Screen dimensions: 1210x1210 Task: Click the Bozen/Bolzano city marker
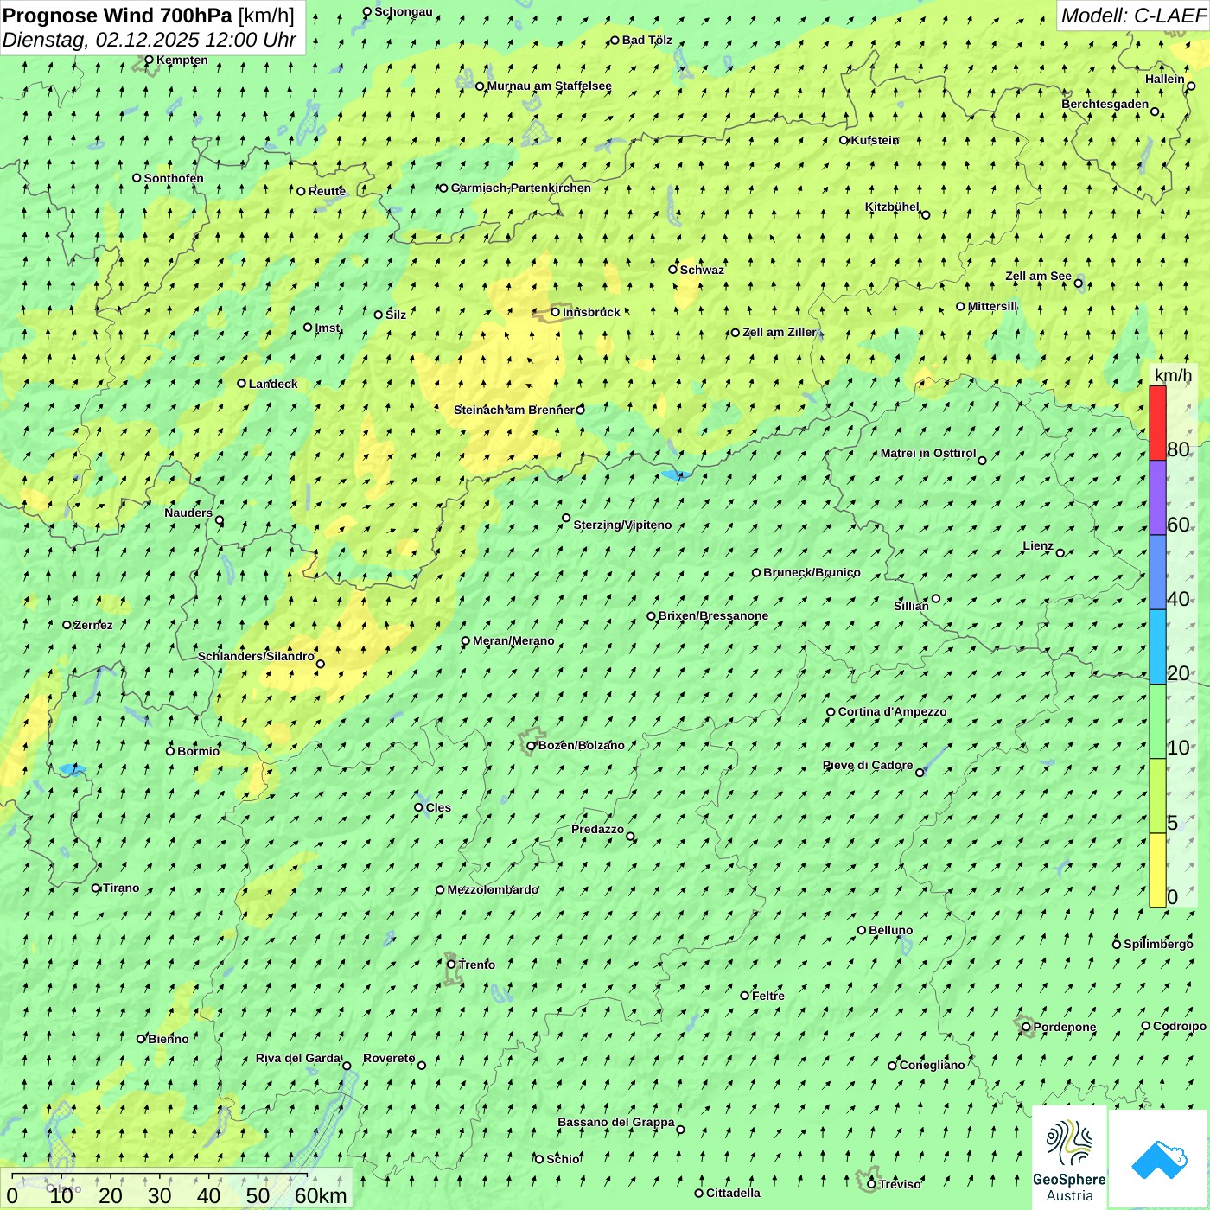tap(532, 746)
